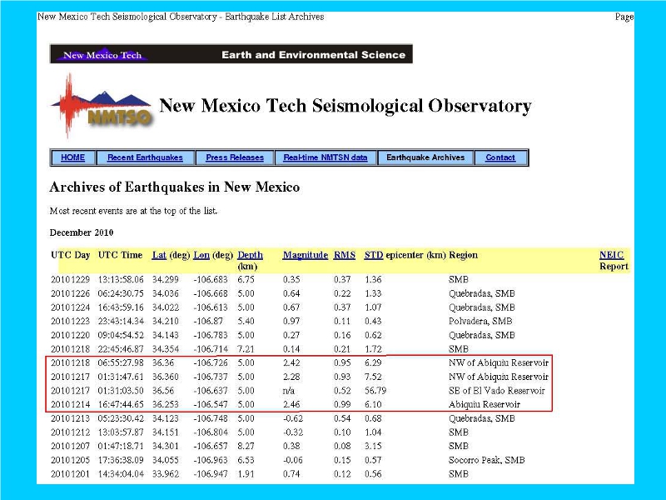This screenshot has width=666, height=500.
Task: Open Real-time NMTSN data tab
Action: pos(326,157)
